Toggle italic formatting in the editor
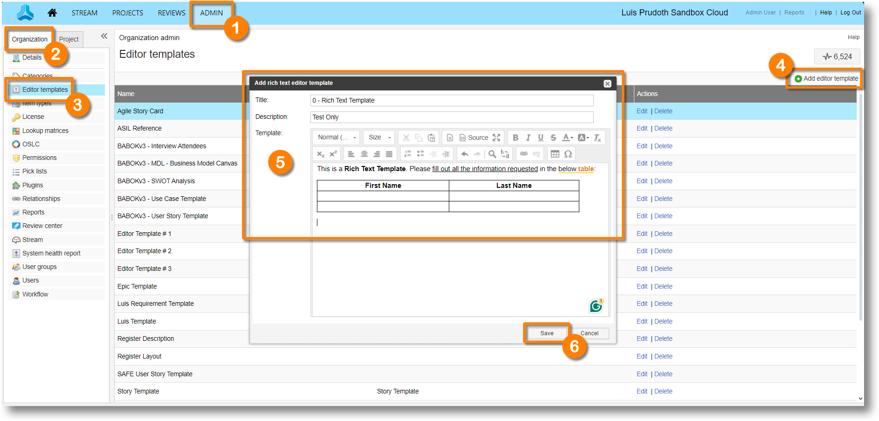 tap(528, 138)
